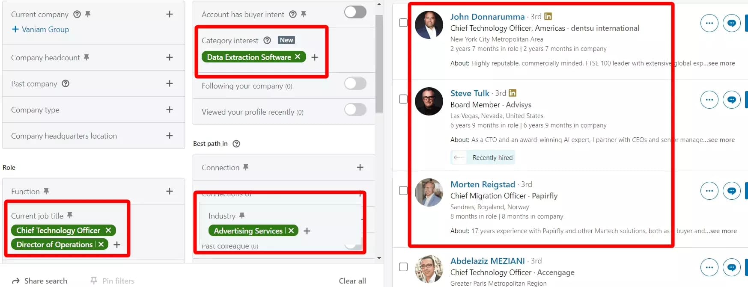Pin the Current company filter
Viewport: 748px width, 287px height.
[x=88, y=14]
